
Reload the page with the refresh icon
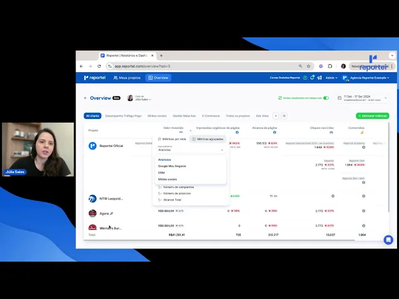pyautogui.click(x=99, y=67)
